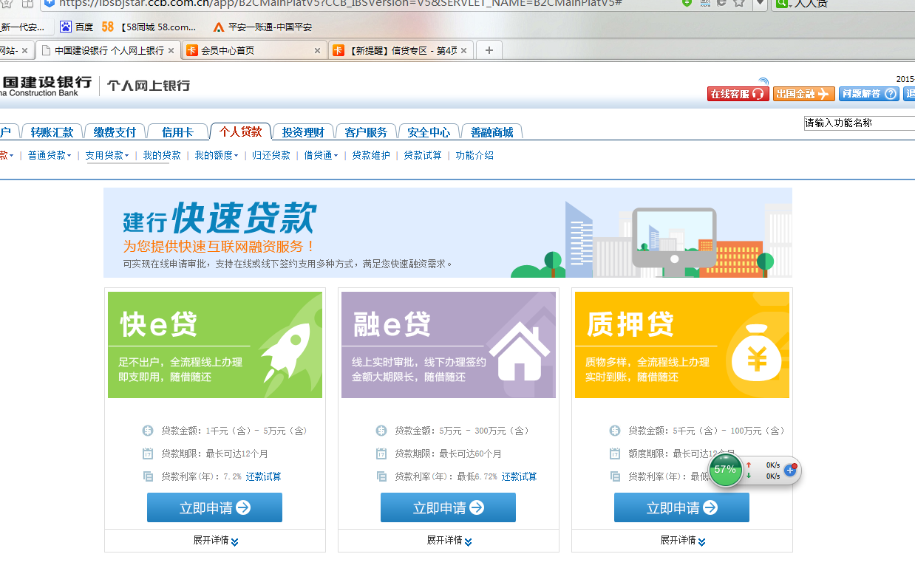Open the 贷款维护 link

coord(371,156)
